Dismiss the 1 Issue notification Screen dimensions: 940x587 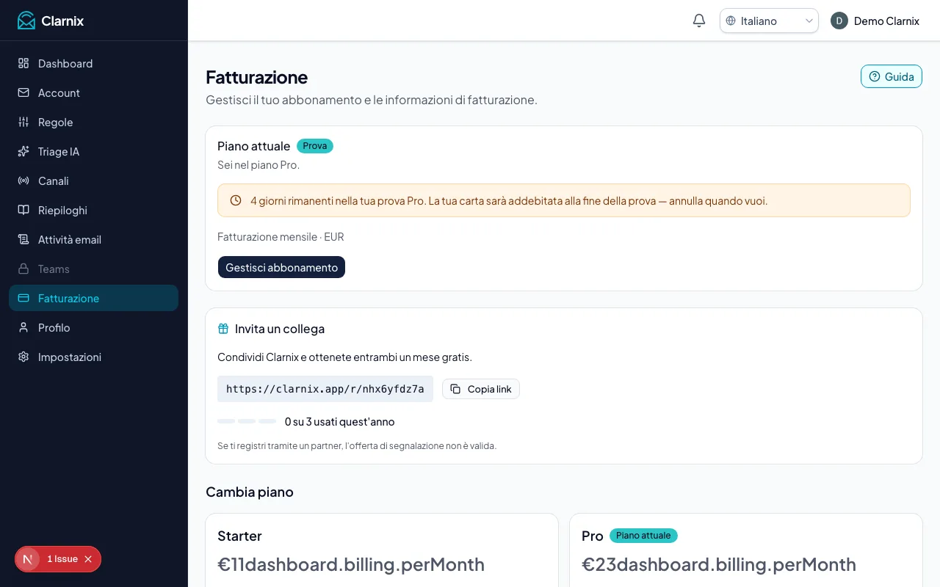coord(88,559)
